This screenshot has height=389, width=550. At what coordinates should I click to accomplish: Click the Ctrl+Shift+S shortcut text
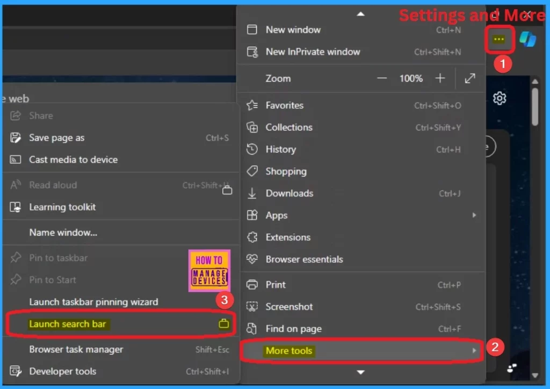[x=438, y=307]
